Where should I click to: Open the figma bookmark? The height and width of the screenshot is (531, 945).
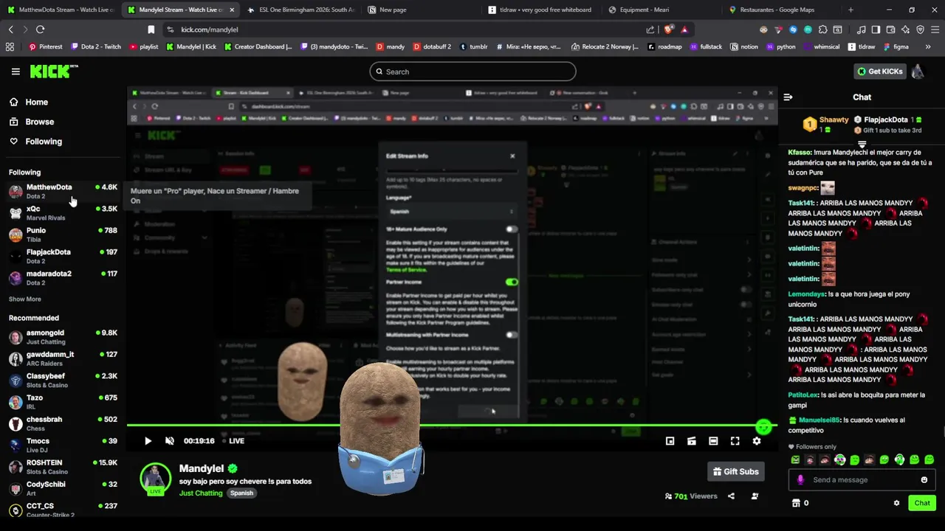(x=896, y=46)
